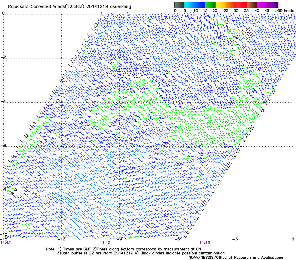Click the '45' label under the color bar
The height and width of the screenshot is (260, 296).
(x=267, y=11)
